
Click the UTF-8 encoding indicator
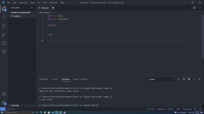pyautogui.click(x=171, y=109)
